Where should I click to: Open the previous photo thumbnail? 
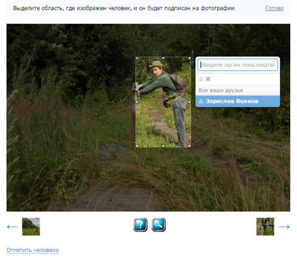pos(31,227)
